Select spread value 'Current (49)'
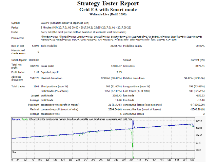 click(197, 60)
